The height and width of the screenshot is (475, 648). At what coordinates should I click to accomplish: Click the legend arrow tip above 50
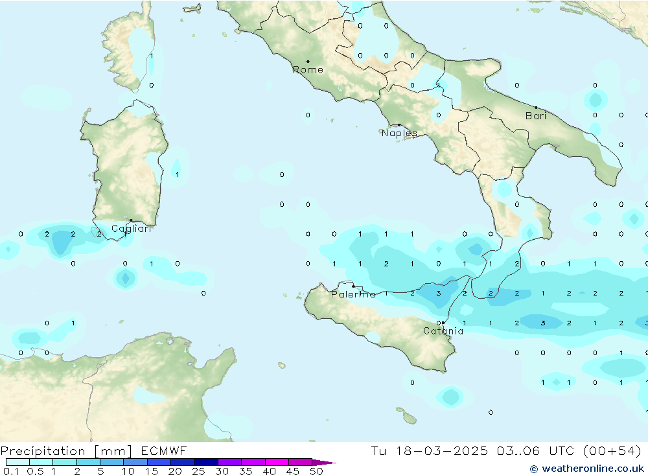[325, 463]
